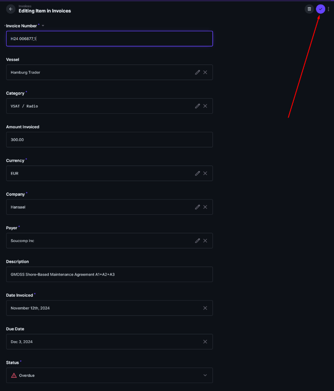Edit the Category VSAT / Radio selection

click(x=197, y=106)
